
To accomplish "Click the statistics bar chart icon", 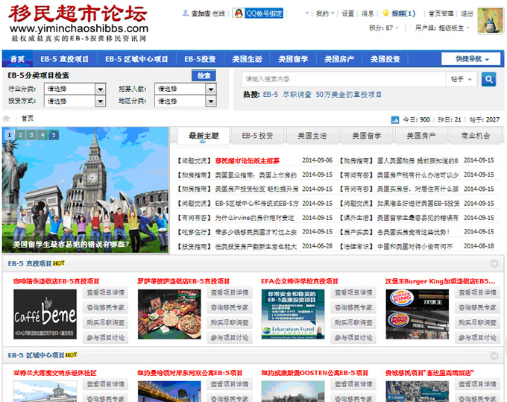I will pos(395,119).
